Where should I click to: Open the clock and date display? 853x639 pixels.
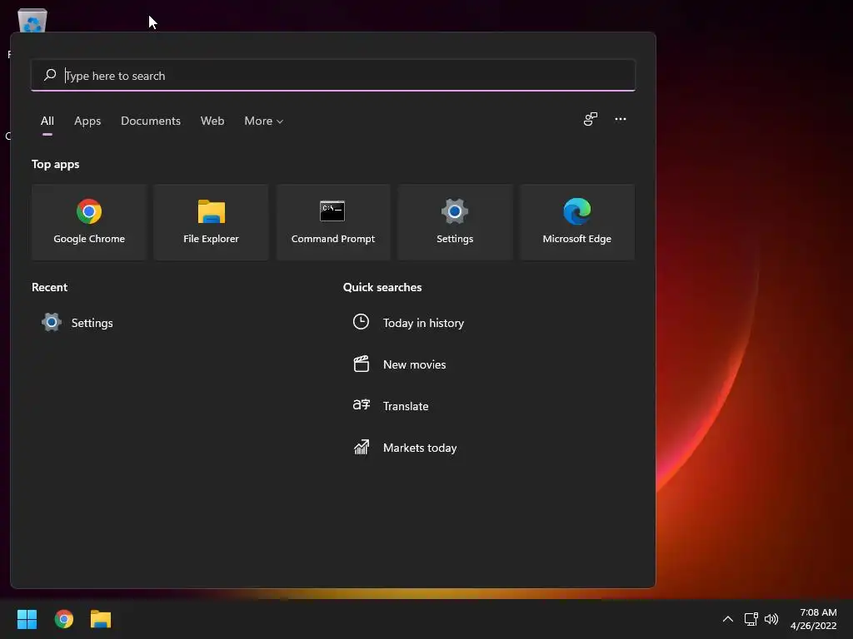tap(813, 619)
